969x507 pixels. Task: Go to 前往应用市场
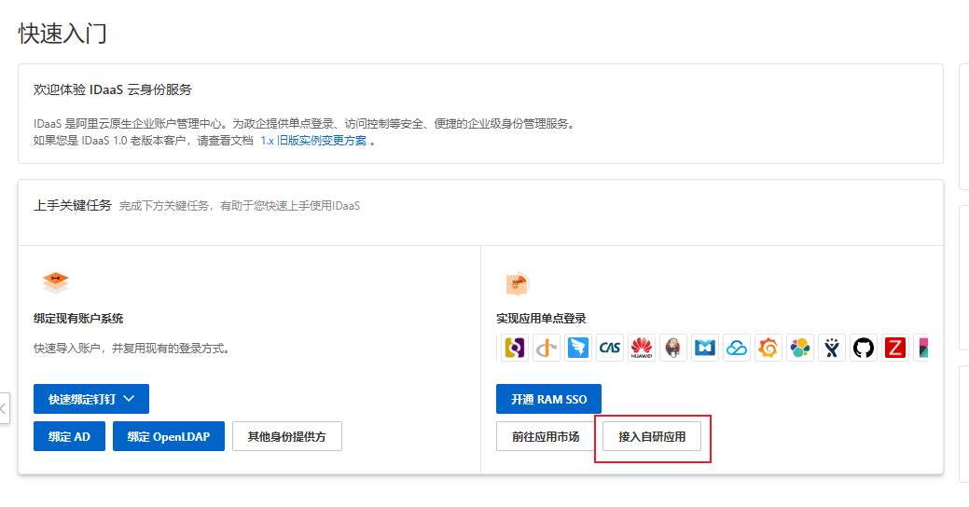(546, 436)
